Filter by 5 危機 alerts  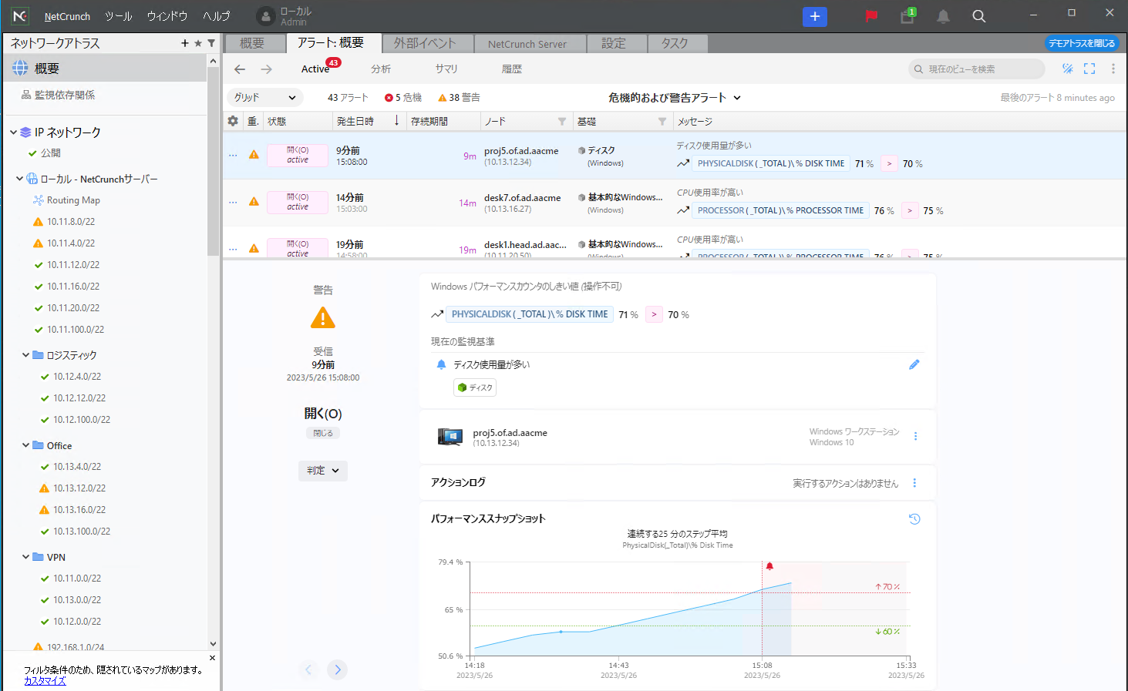tap(403, 98)
